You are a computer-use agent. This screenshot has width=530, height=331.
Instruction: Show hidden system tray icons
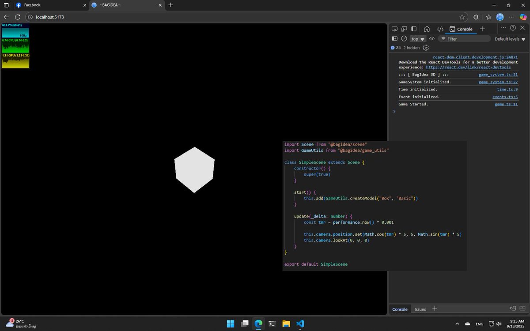tap(457, 323)
